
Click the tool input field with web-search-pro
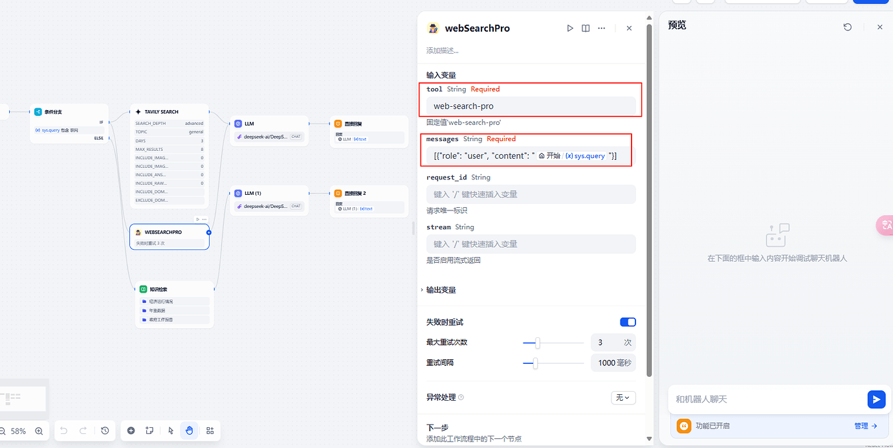[531, 106]
